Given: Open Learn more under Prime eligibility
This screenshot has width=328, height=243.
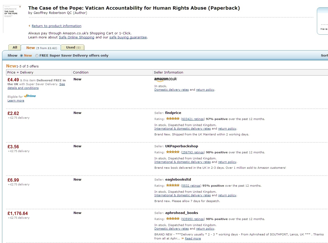Looking at the screenshot, I should coord(16,101).
